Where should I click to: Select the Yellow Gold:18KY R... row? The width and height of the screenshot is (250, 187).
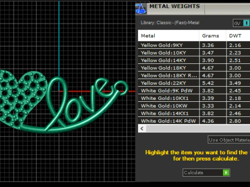click(194, 75)
